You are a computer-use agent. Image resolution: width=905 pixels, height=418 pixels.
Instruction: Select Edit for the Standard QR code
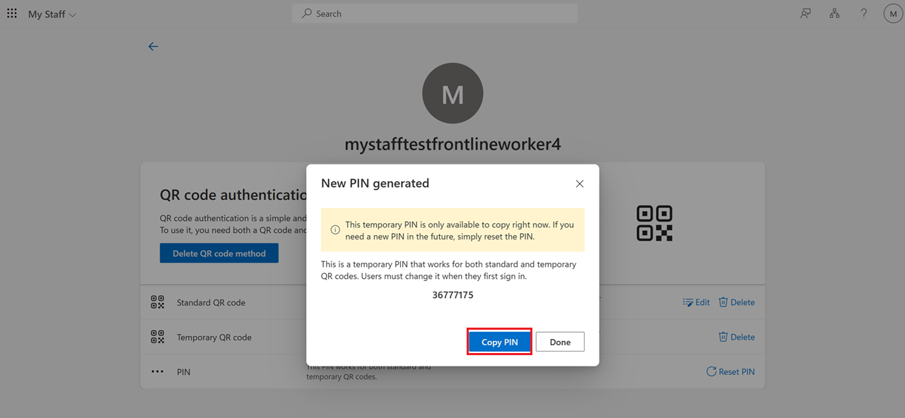pos(696,301)
